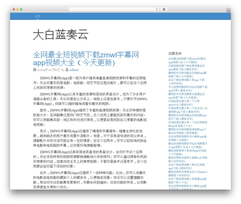Open sidebar link ending 丝瓜视频app最新版下载 (今天更新)

point(187,75)
